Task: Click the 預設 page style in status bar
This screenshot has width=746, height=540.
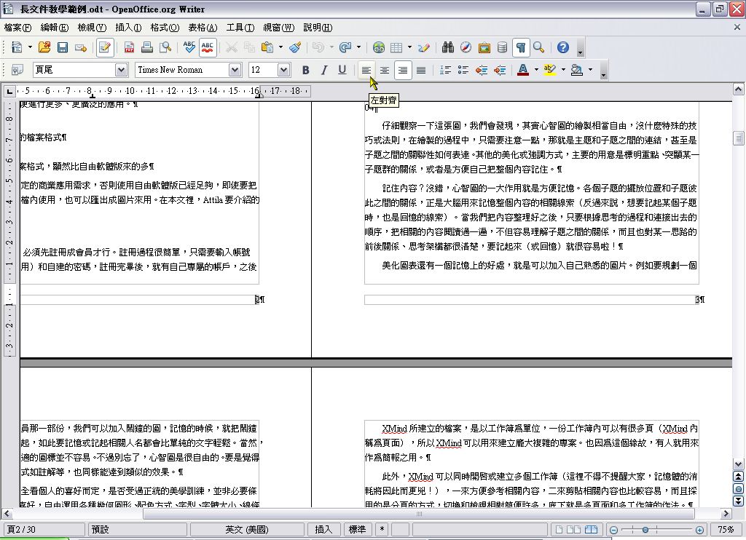Action: click(137, 530)
